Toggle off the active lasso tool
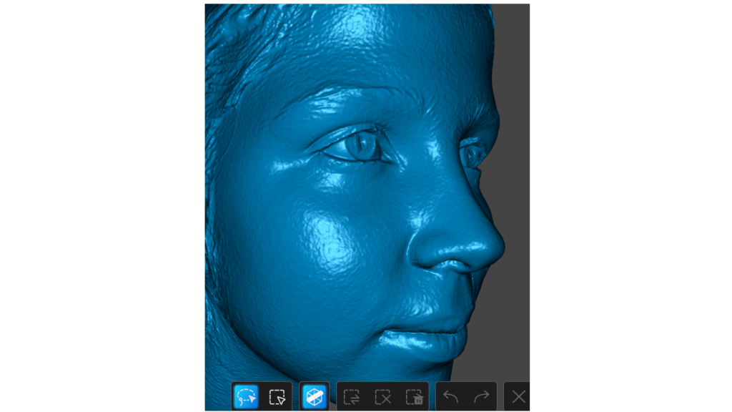 246,396
